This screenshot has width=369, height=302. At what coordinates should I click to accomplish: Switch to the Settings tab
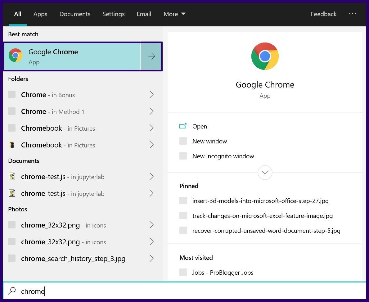pyautogui.click(x=113, y=14)
